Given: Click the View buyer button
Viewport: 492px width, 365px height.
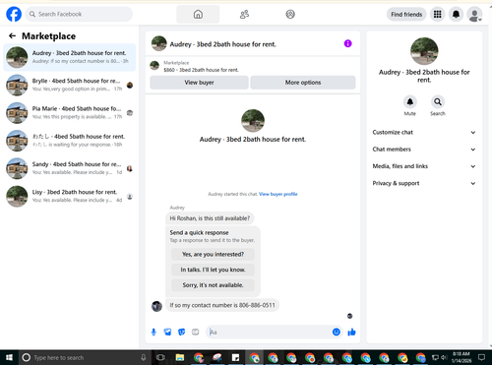Looking at the screenshot, I should click(199, 83).
